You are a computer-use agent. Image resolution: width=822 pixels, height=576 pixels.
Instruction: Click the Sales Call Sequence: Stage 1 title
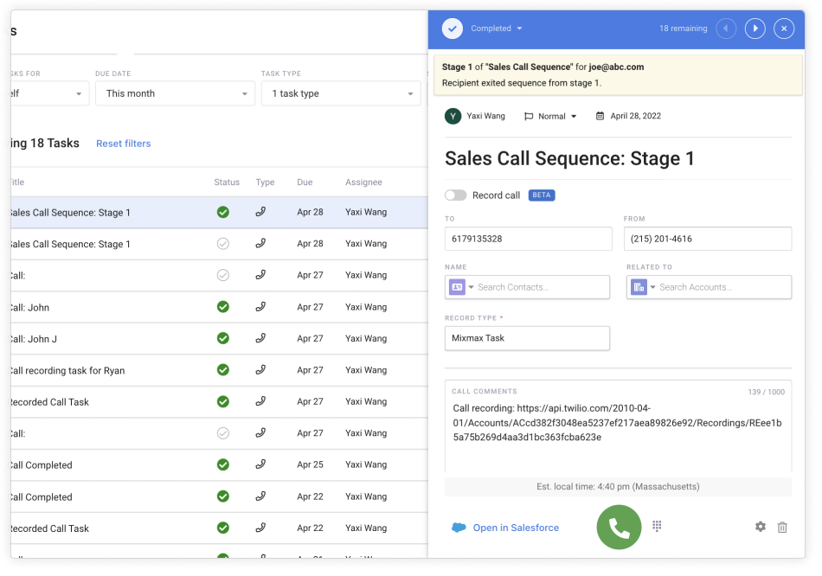tap(569, 158)
